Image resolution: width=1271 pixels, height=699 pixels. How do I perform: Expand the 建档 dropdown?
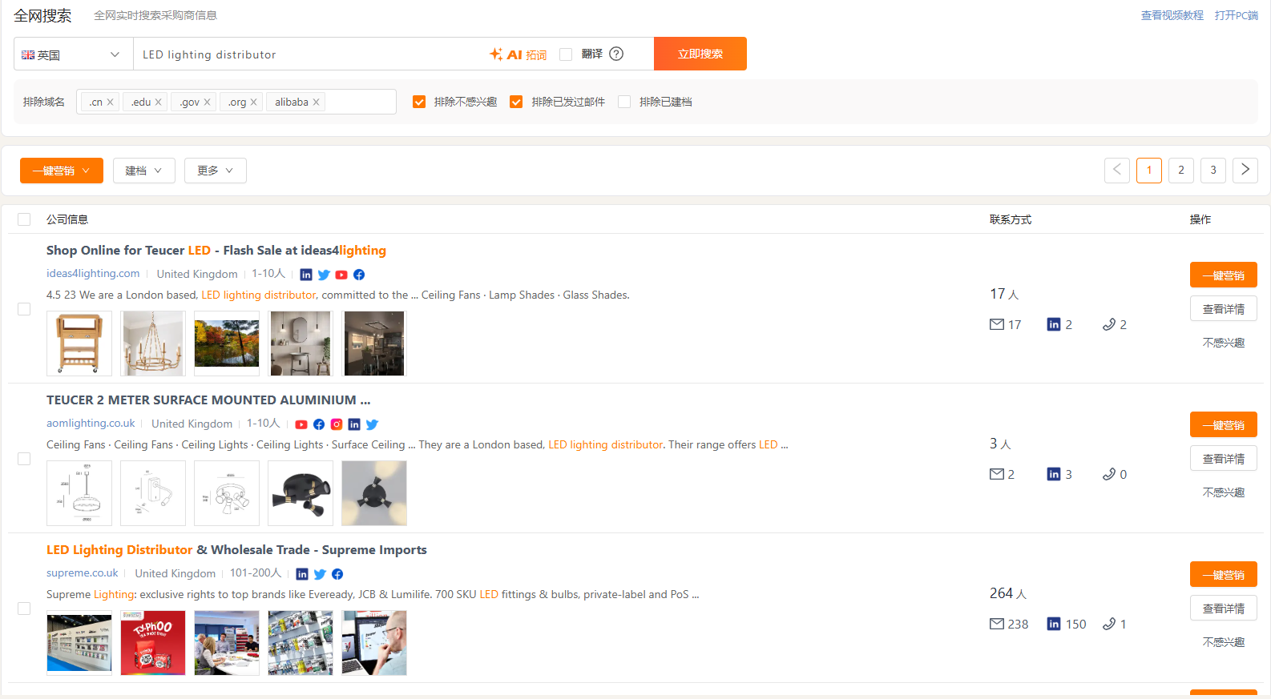pyautogui.click(x=144, y=171)
